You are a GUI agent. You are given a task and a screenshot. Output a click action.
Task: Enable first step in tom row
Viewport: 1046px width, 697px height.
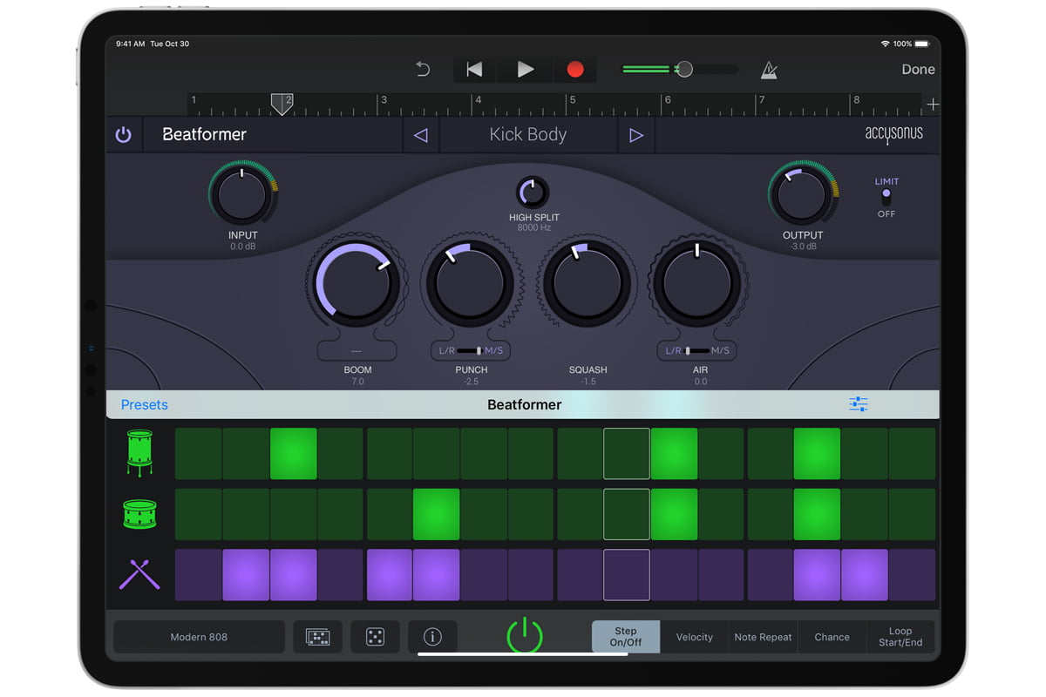pos(198,453)
